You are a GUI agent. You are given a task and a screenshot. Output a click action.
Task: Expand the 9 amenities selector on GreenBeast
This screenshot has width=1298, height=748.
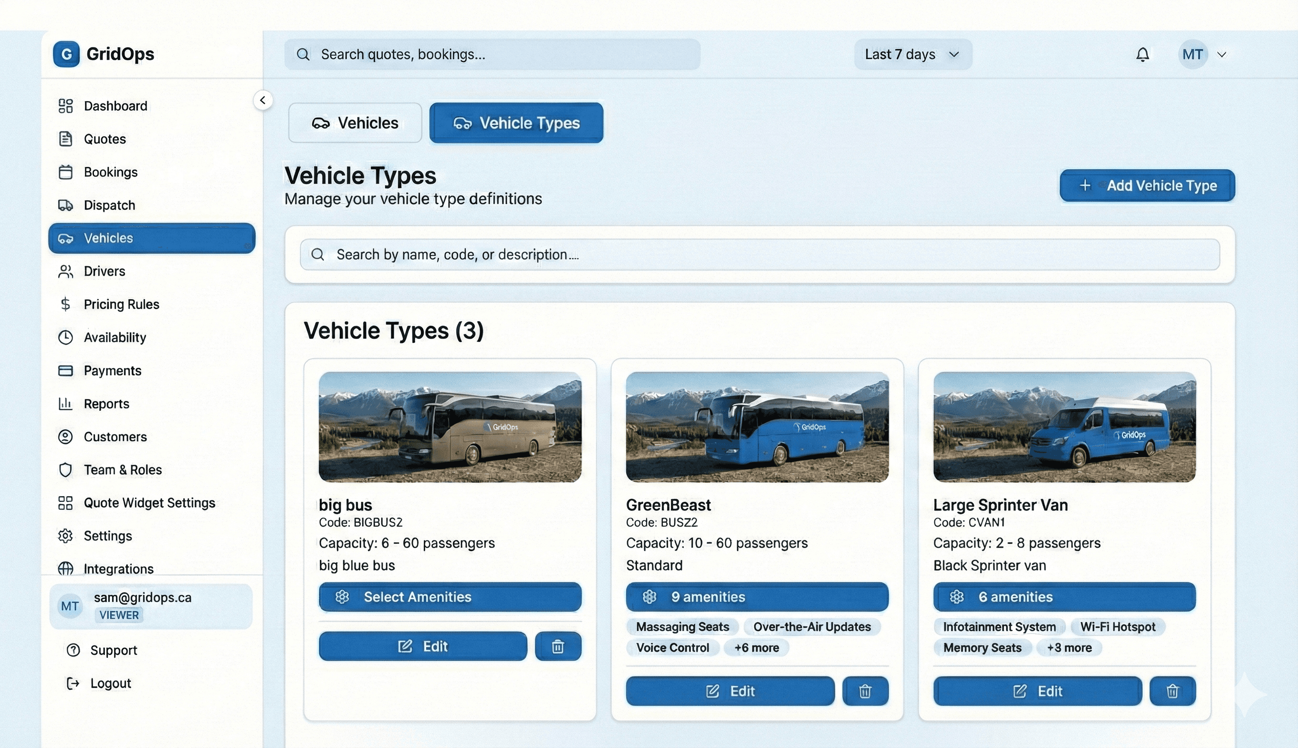tap(756, 596)
